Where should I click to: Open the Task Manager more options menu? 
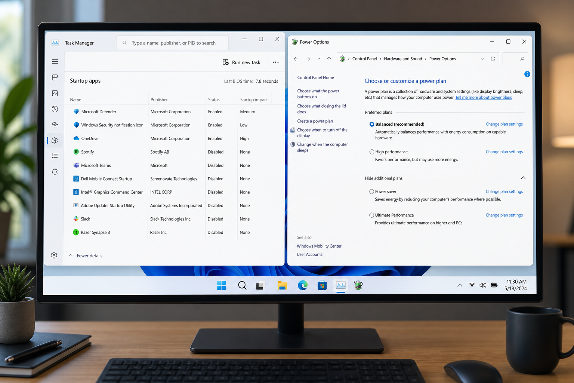tap(275, 62)
